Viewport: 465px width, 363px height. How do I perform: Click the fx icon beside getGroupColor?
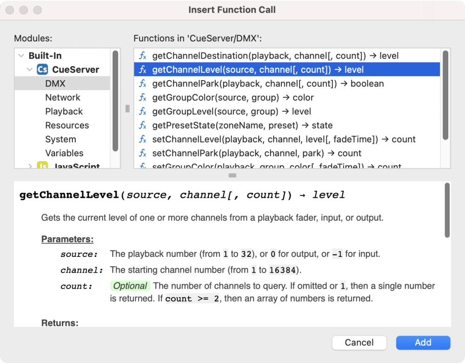pyautogui.click(x=143, y=98)
